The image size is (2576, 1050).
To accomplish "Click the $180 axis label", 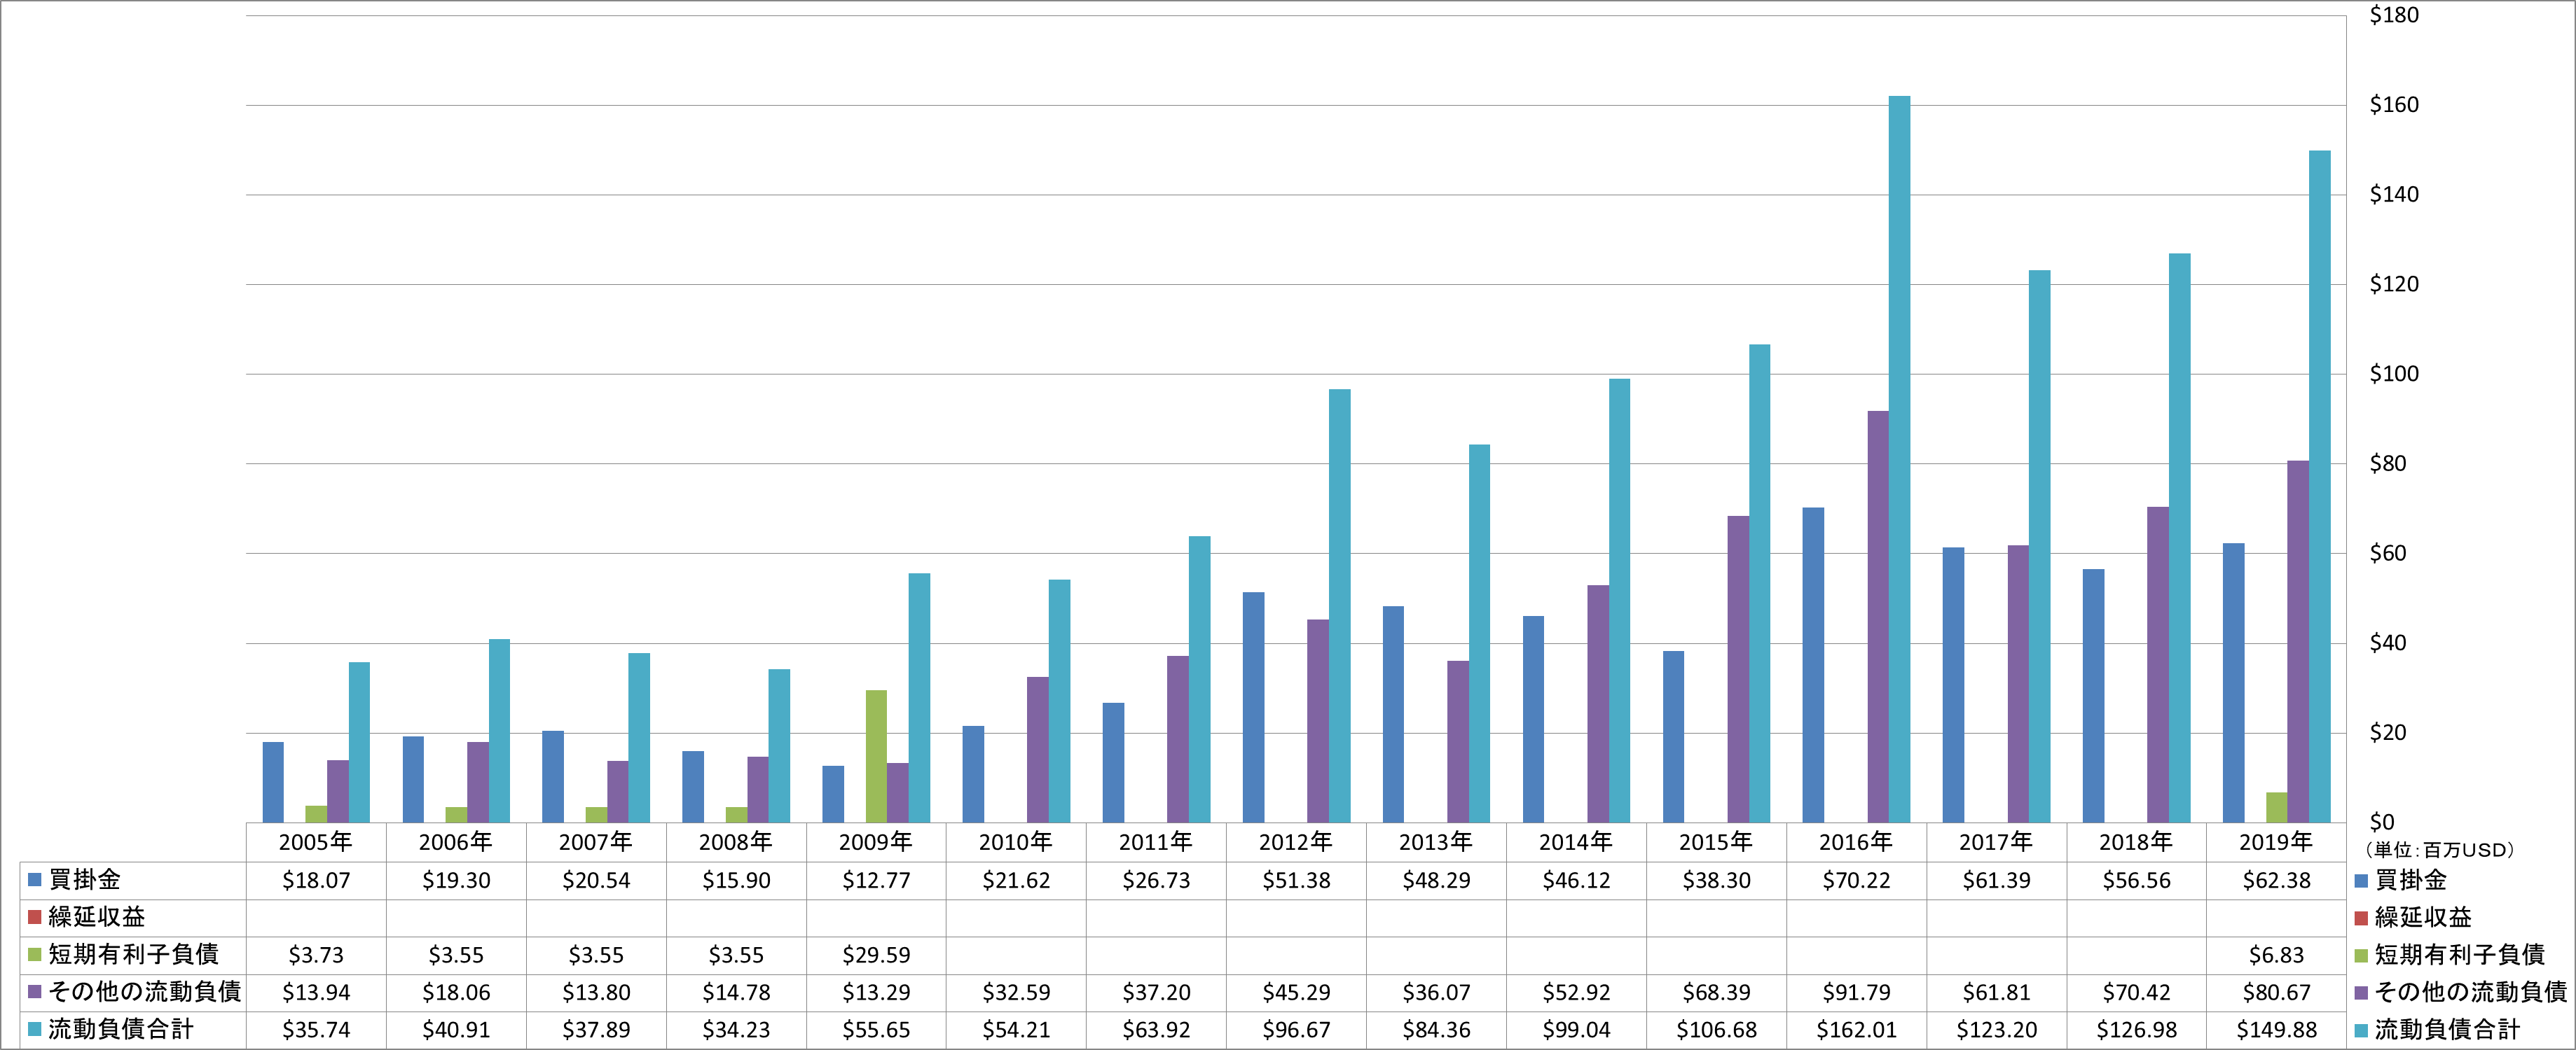I will [x=2394, y=15].
